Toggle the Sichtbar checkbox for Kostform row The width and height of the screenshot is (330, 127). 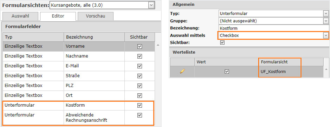tap(140, 105)
